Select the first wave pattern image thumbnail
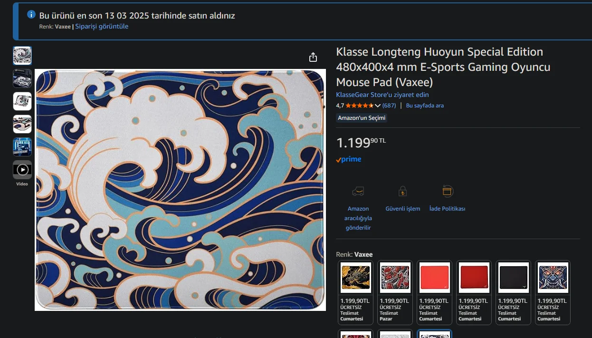Viewport: 592px width, 338px height. click(x=22, y=56)
